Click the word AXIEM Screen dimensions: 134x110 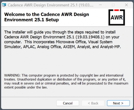[69, 47]
